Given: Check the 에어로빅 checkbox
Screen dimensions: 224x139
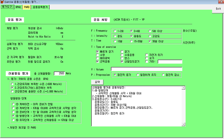Looking at the screenshot, I should coord(97,58).
